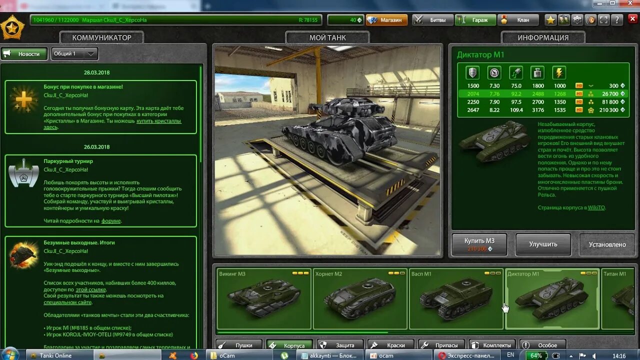Follow the купить кристаллы здесь link
The image size is (640, 360).
coord(112,124)
